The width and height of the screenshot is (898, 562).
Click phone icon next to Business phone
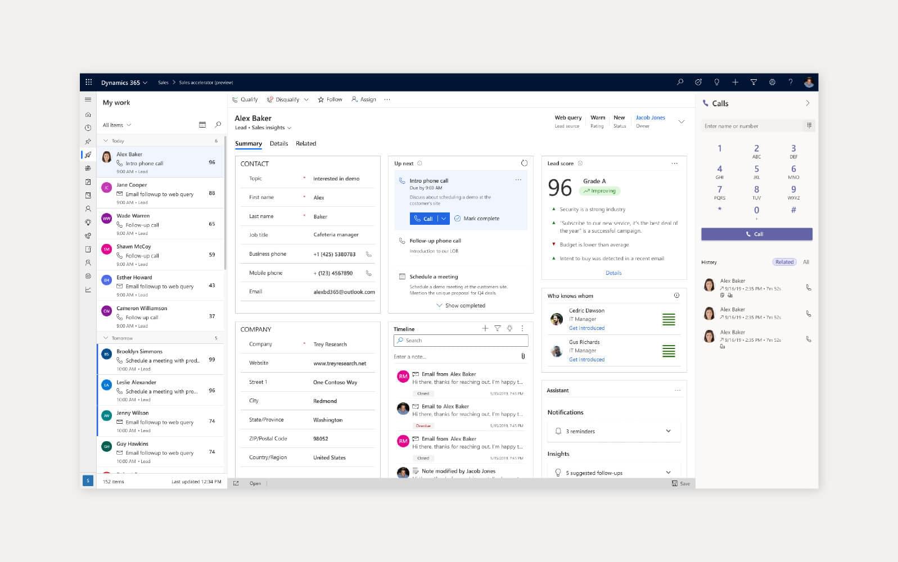[369, 254]
